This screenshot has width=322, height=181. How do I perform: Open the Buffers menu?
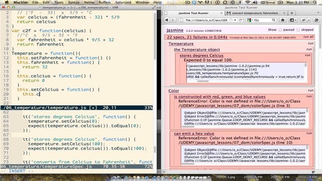coord(105,3)
